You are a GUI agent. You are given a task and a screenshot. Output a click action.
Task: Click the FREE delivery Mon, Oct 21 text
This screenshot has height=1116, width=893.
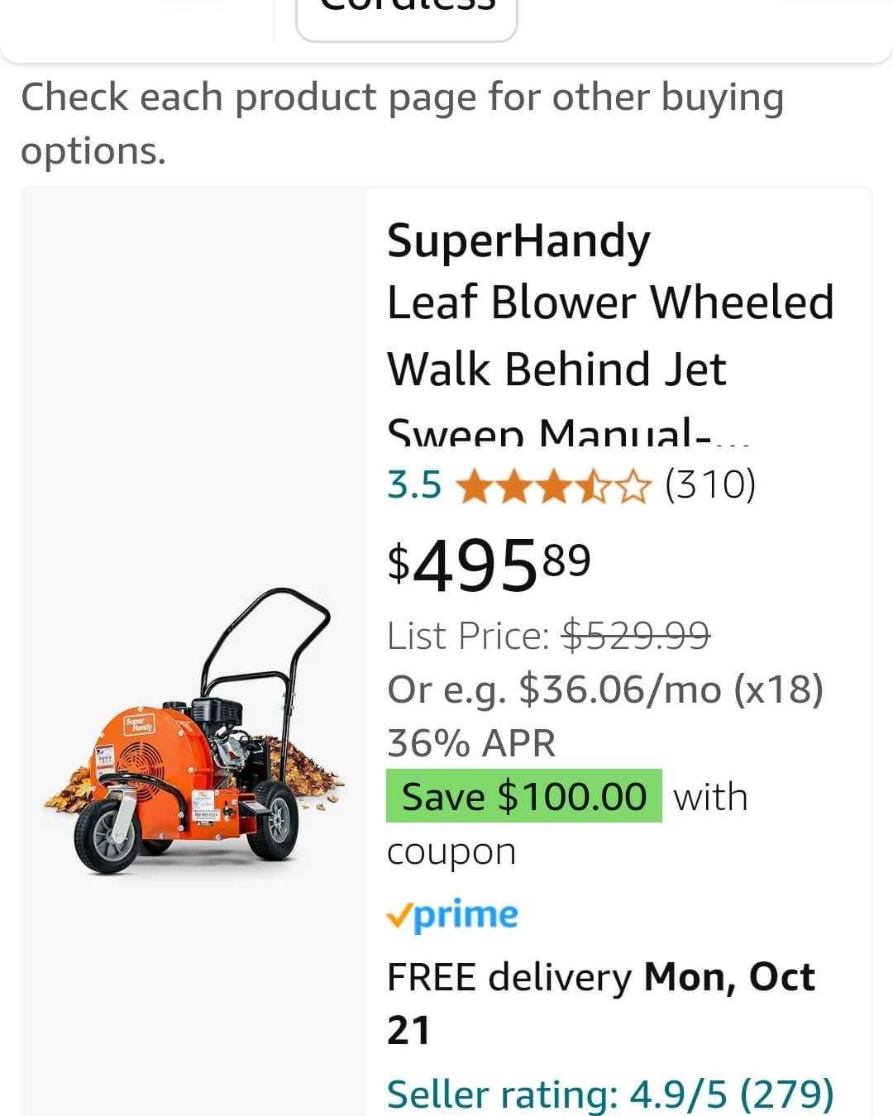coord(601,1004)
